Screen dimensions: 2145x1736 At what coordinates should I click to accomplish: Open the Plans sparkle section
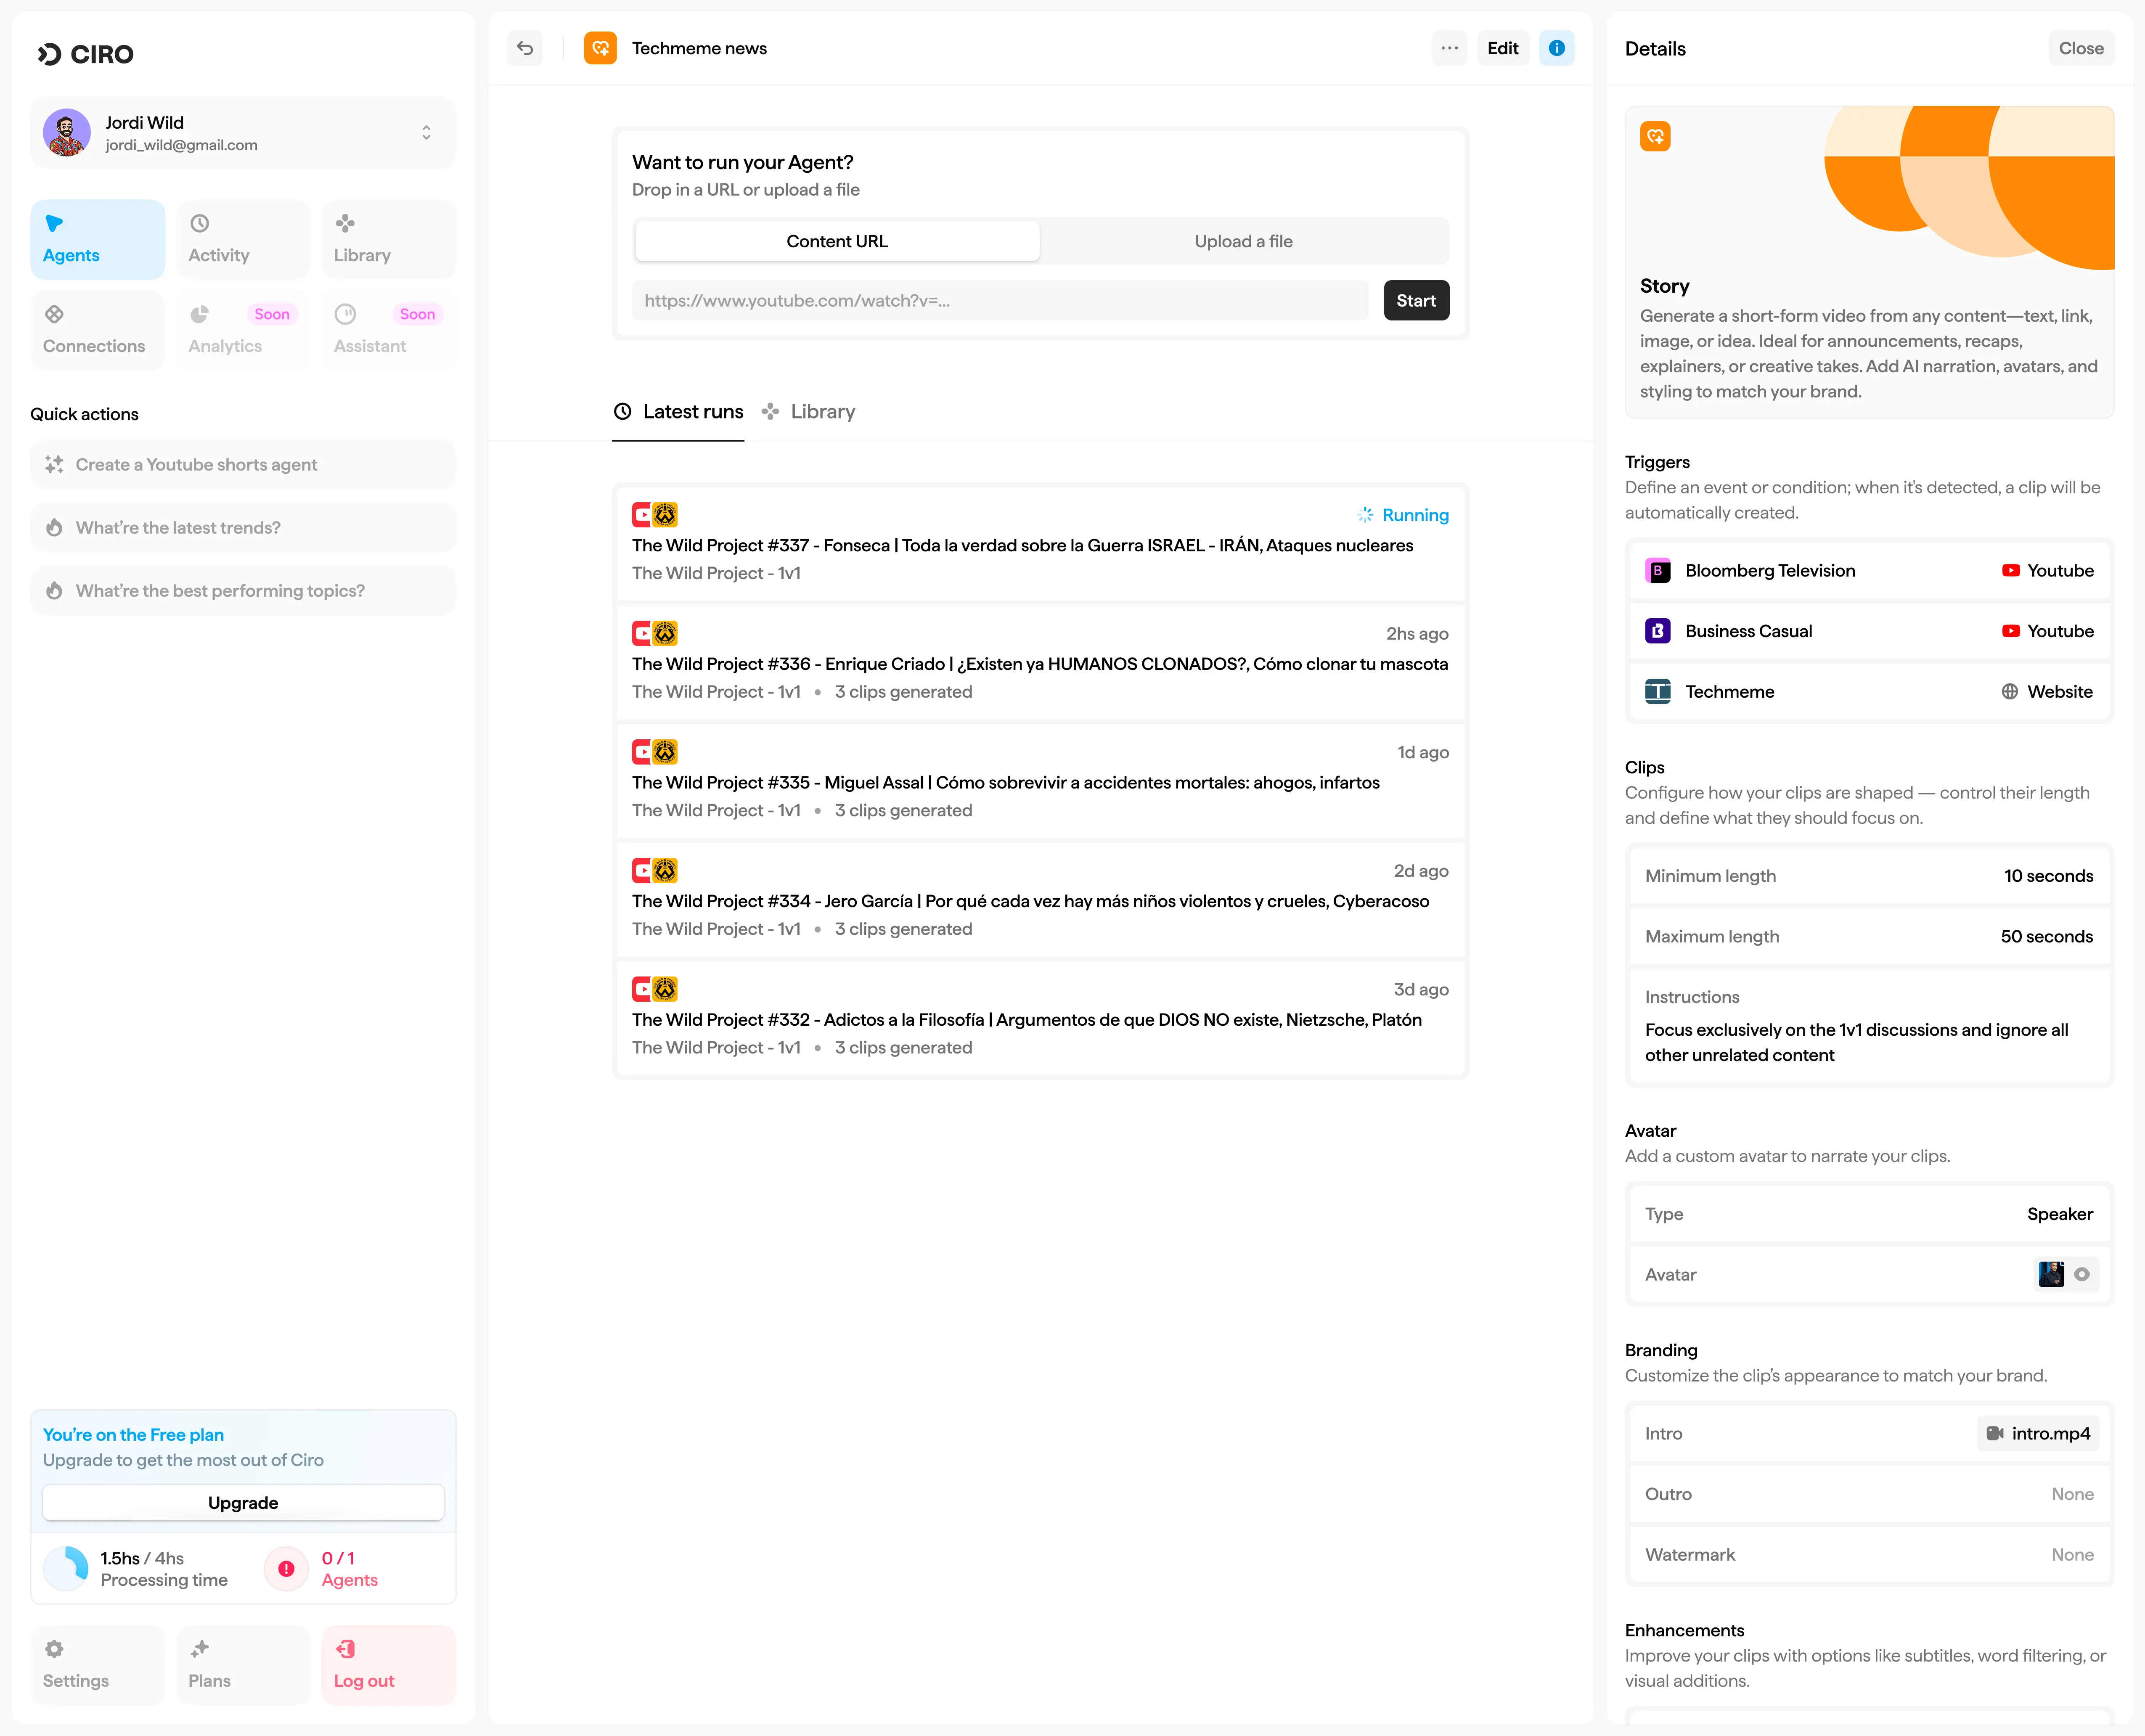243,1664
